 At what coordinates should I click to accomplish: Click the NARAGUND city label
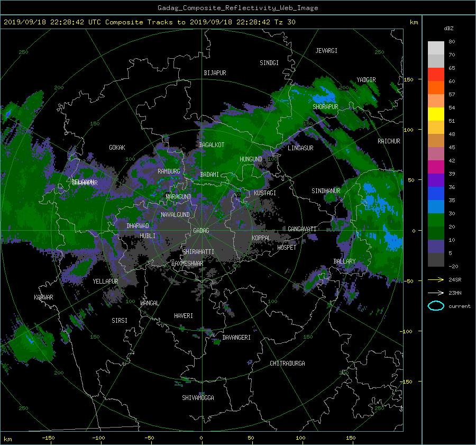click(179, 197)
